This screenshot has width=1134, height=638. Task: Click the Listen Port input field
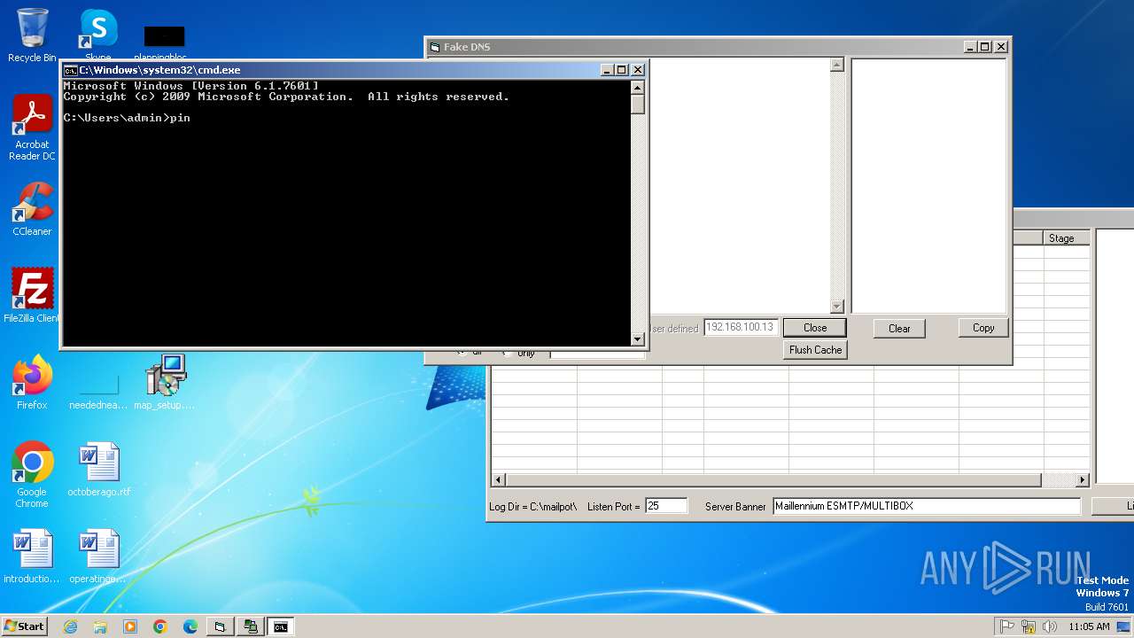666,506
